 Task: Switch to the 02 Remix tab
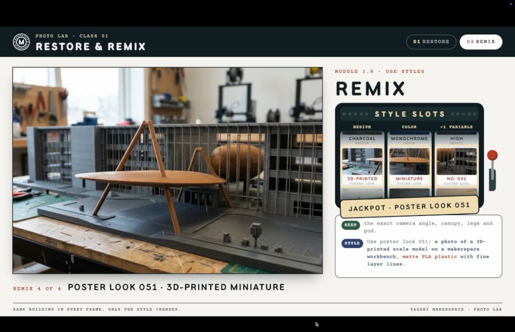click(x=481, y=42)
